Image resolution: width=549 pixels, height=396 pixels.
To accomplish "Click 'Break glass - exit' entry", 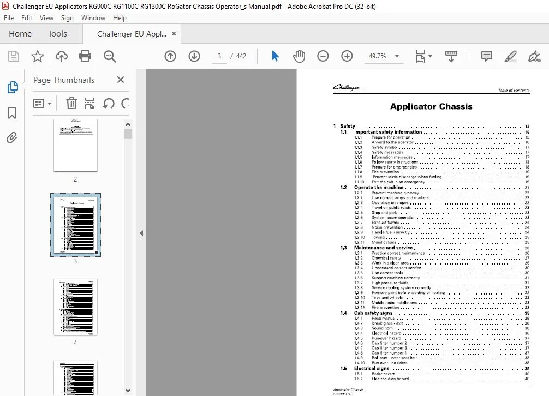I will point(442,323).
